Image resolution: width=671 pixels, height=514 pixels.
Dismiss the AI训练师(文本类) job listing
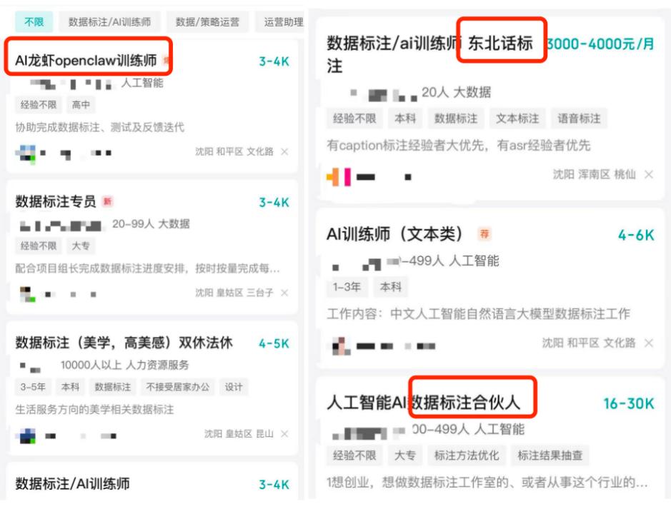pyautogui.click(x=649, y=343)
